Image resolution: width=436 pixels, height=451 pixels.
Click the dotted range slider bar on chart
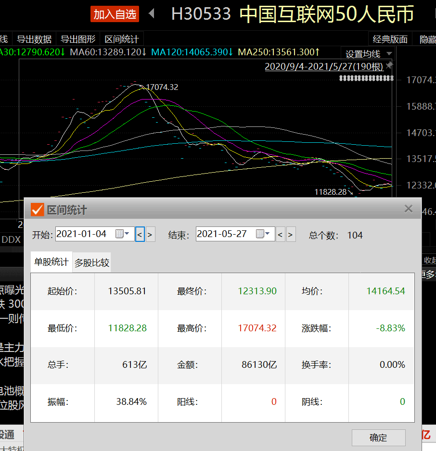pyautogui.click(x=366, y=78)
